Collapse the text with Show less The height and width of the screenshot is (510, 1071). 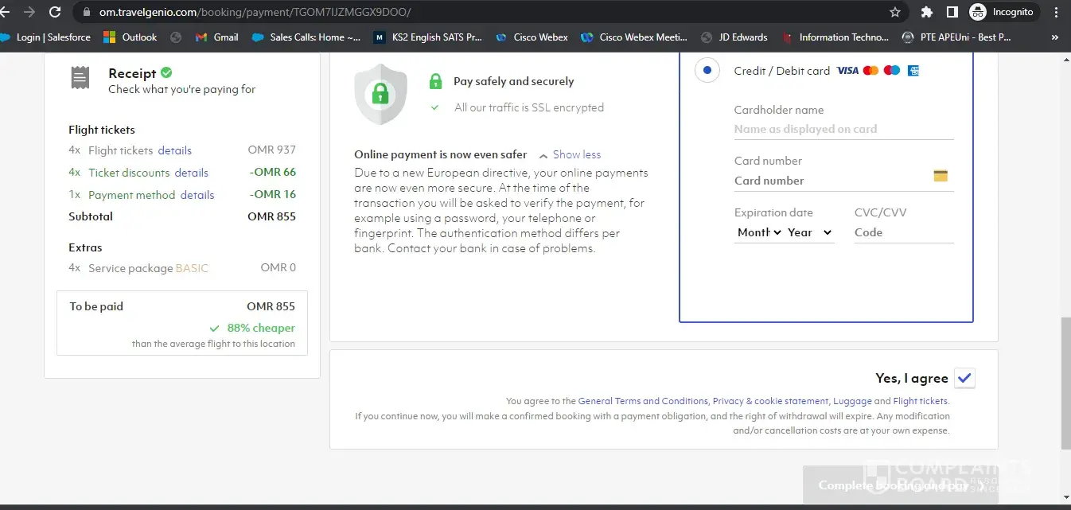pos(570,154)
